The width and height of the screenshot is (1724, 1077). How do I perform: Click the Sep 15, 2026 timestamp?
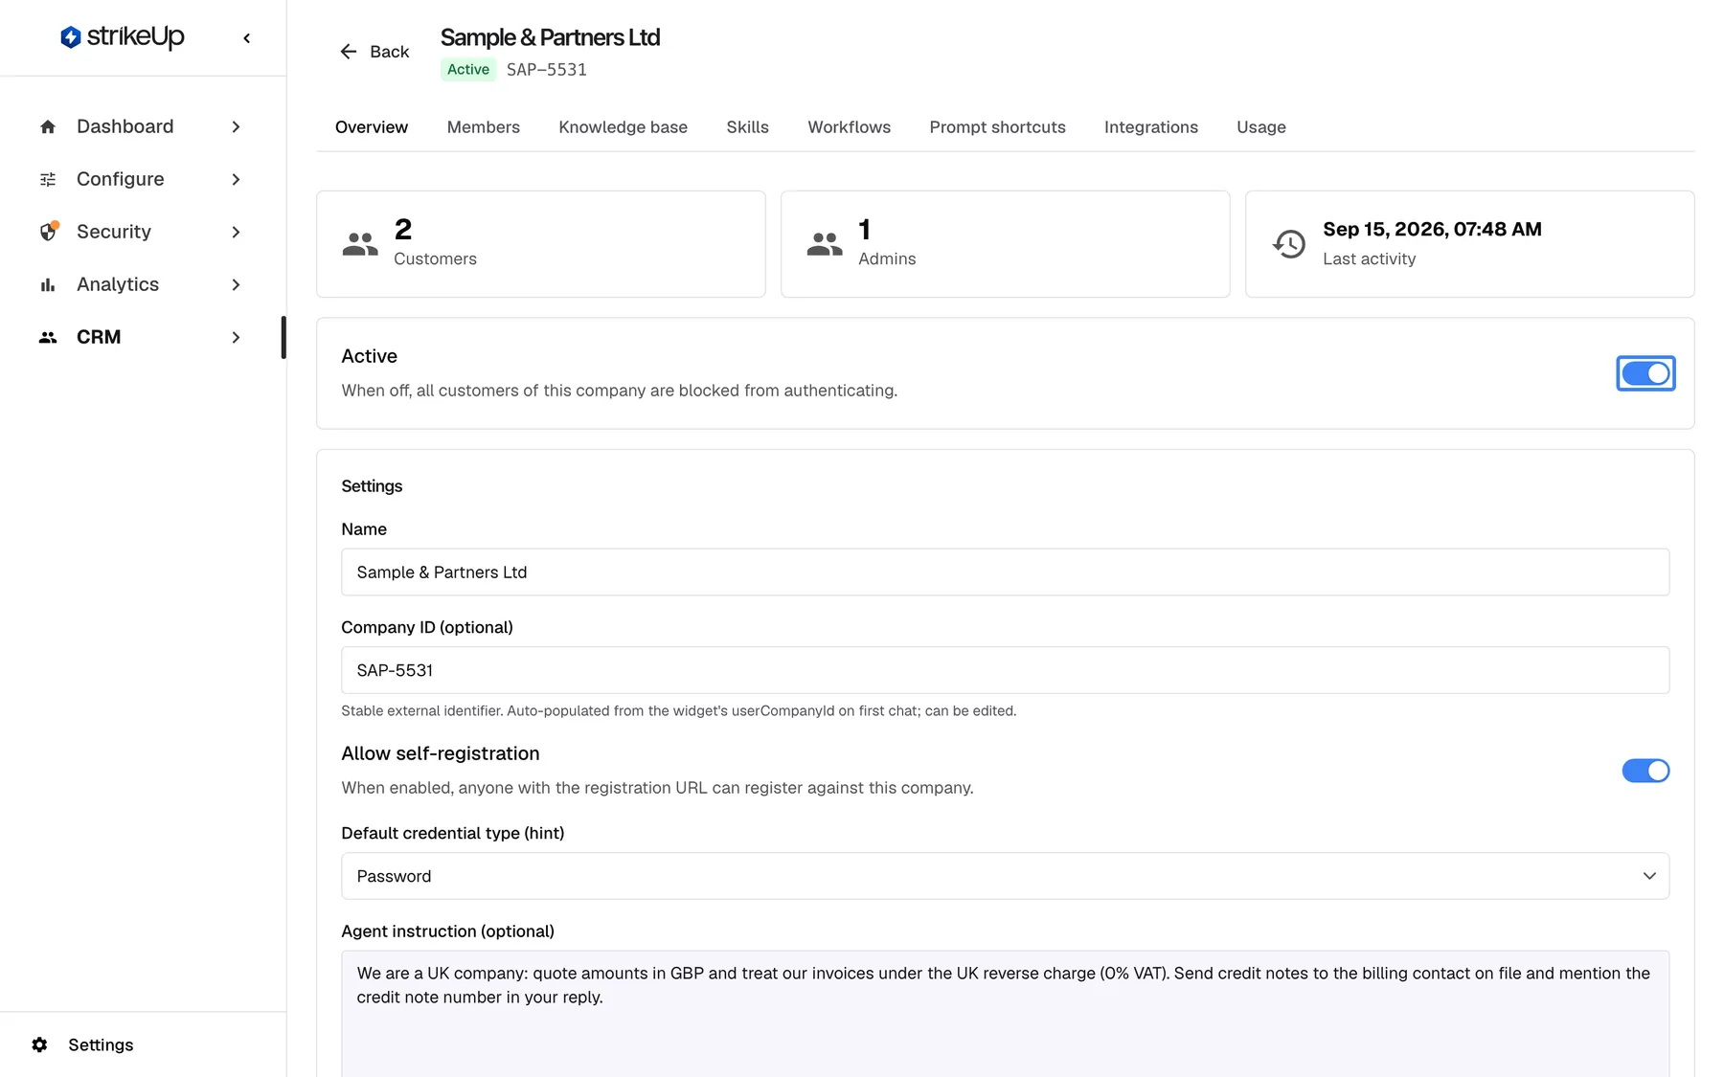[x=1432, y=229]
